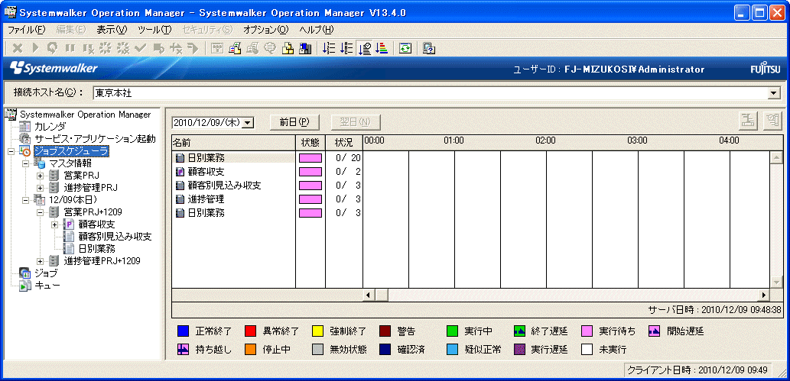Image resolution: width=790 pixels, height=381 pixels.
Task: Click the 状態 column header
Action: pos(310,142)
